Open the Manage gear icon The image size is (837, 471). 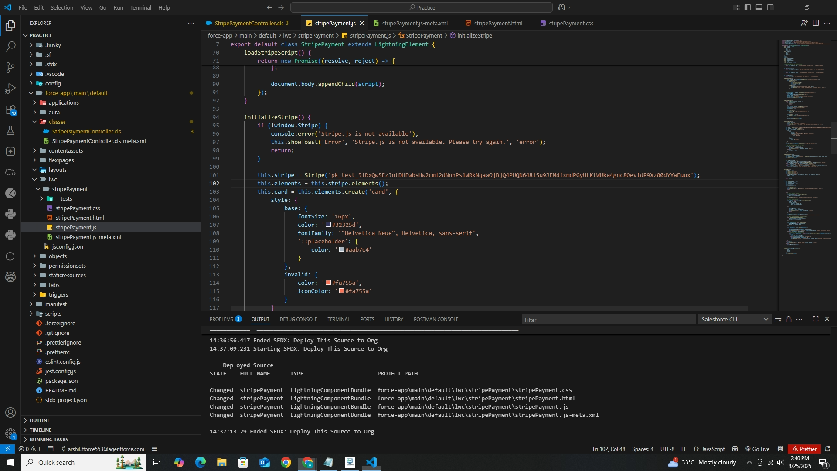(10, 433)
